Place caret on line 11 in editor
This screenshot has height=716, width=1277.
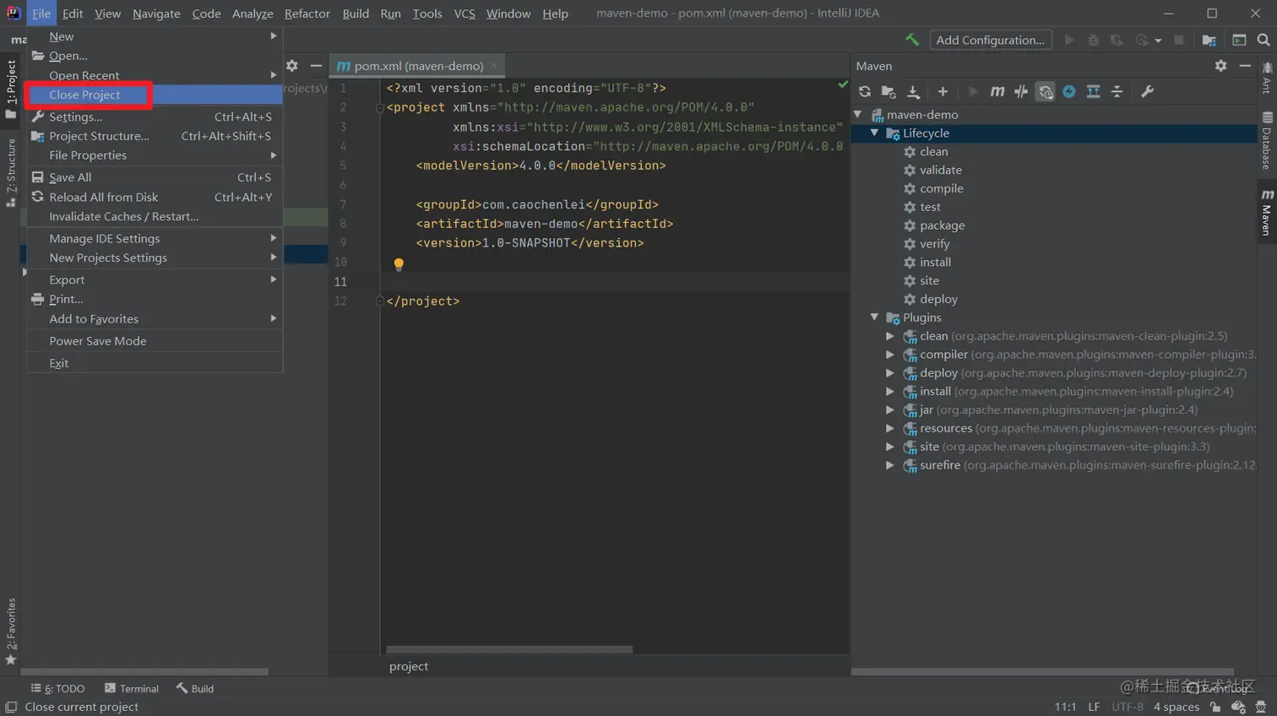(x=615, y=281)
